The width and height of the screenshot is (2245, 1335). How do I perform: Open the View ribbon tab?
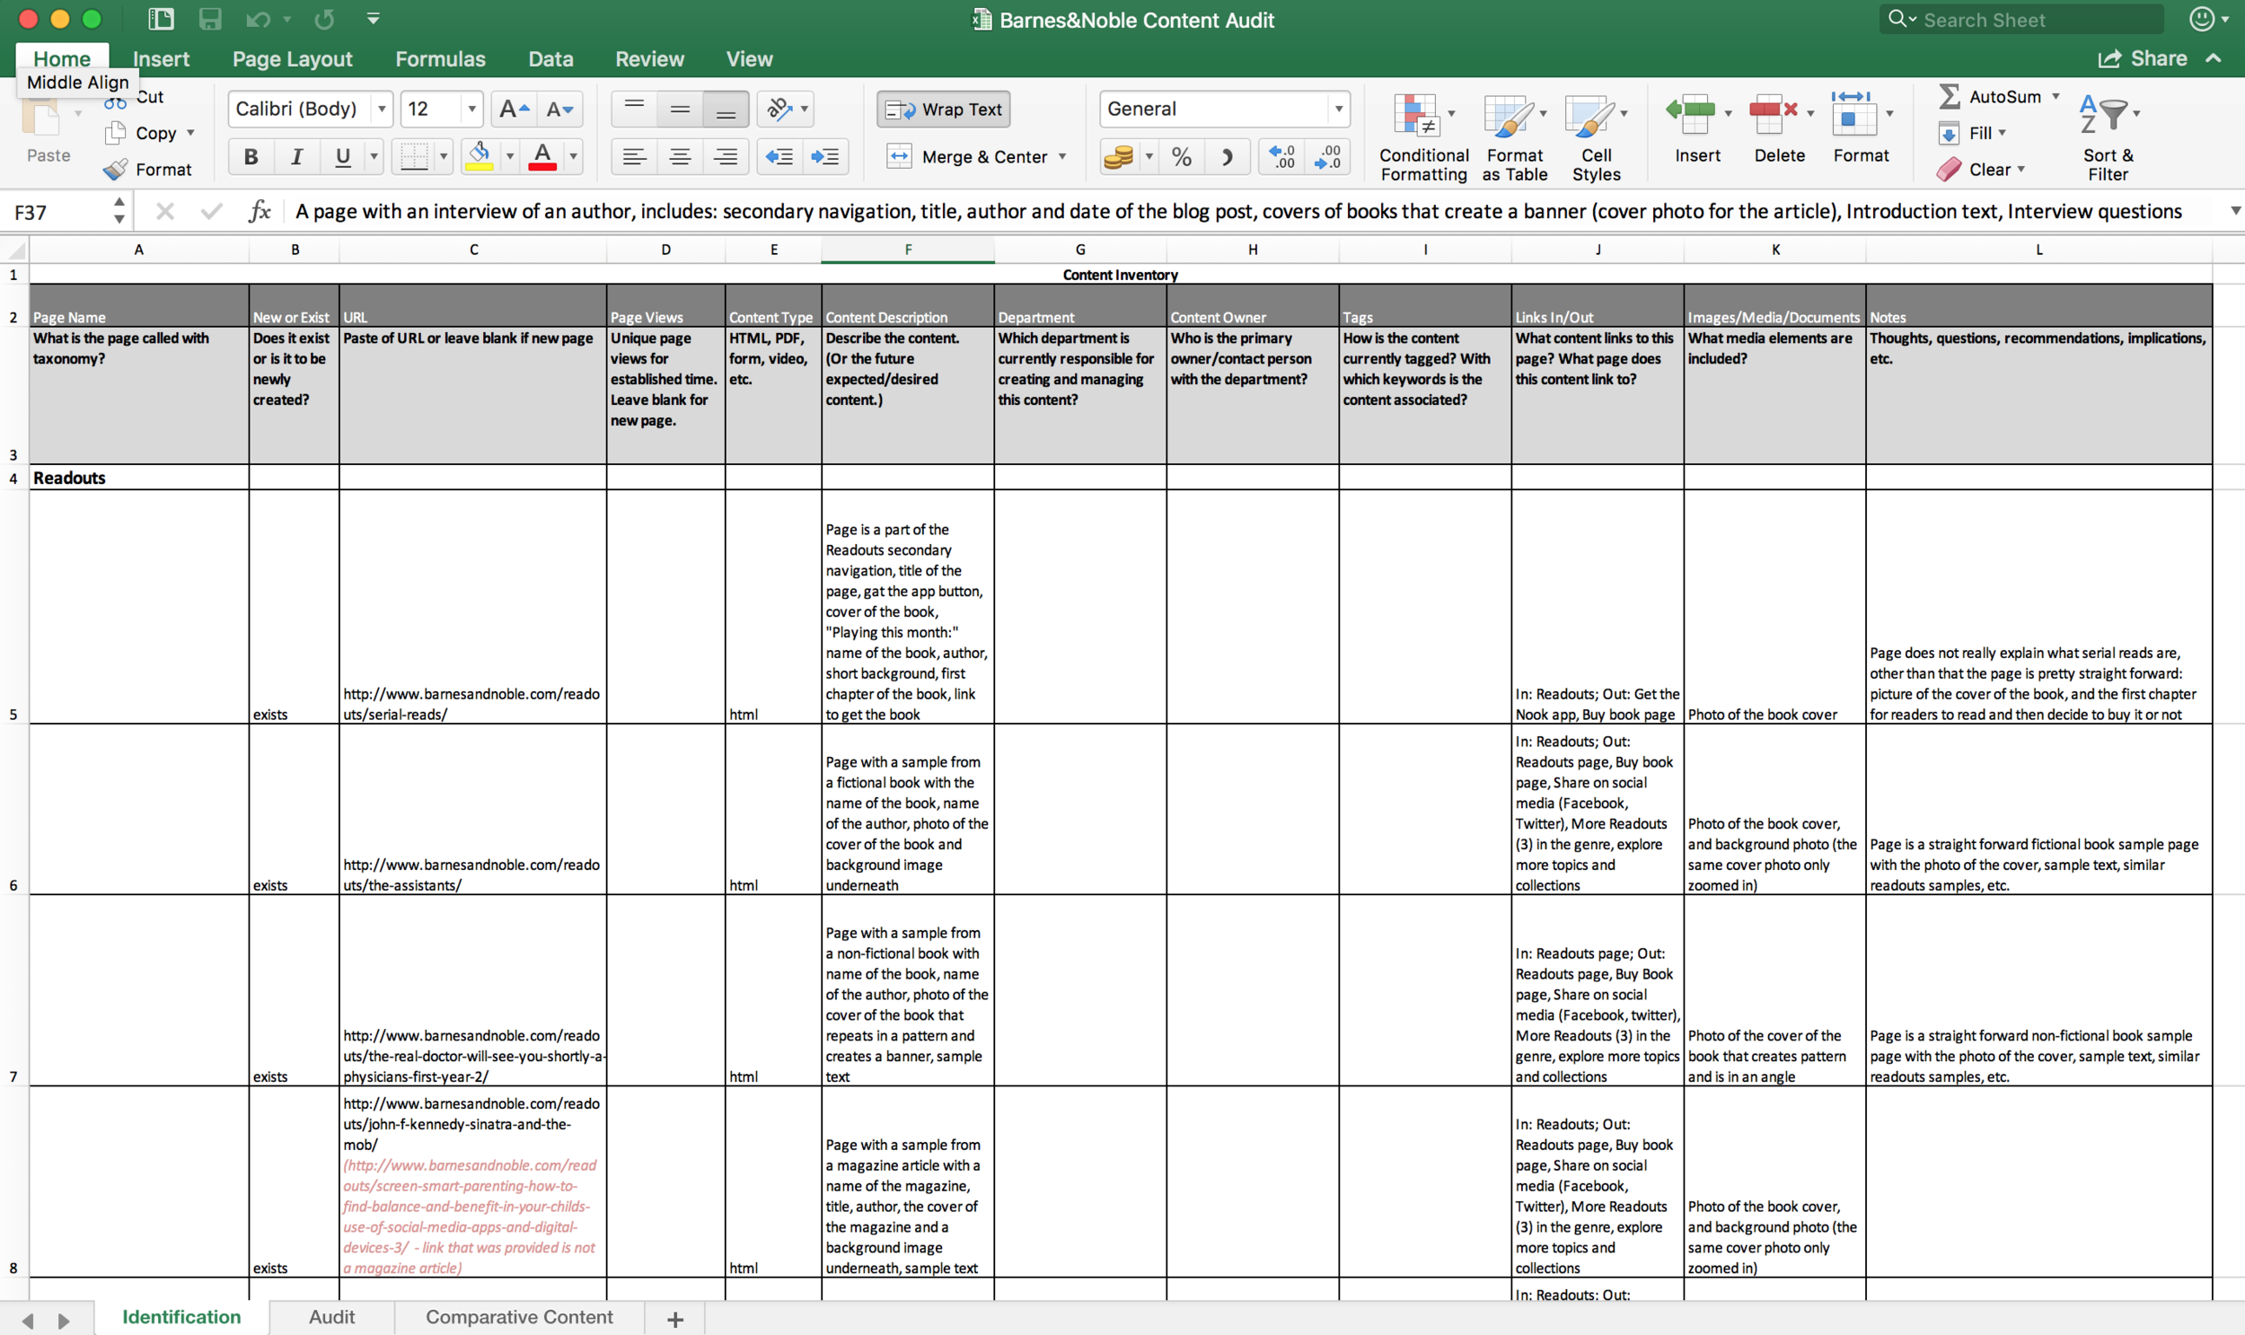pos(750,58)
